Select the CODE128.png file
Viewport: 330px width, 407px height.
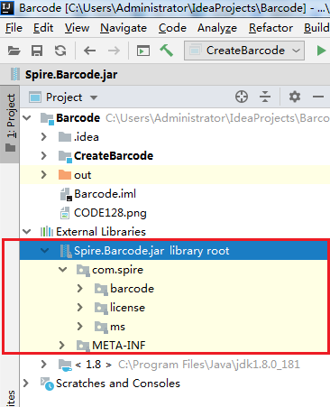tap(175, 213)
